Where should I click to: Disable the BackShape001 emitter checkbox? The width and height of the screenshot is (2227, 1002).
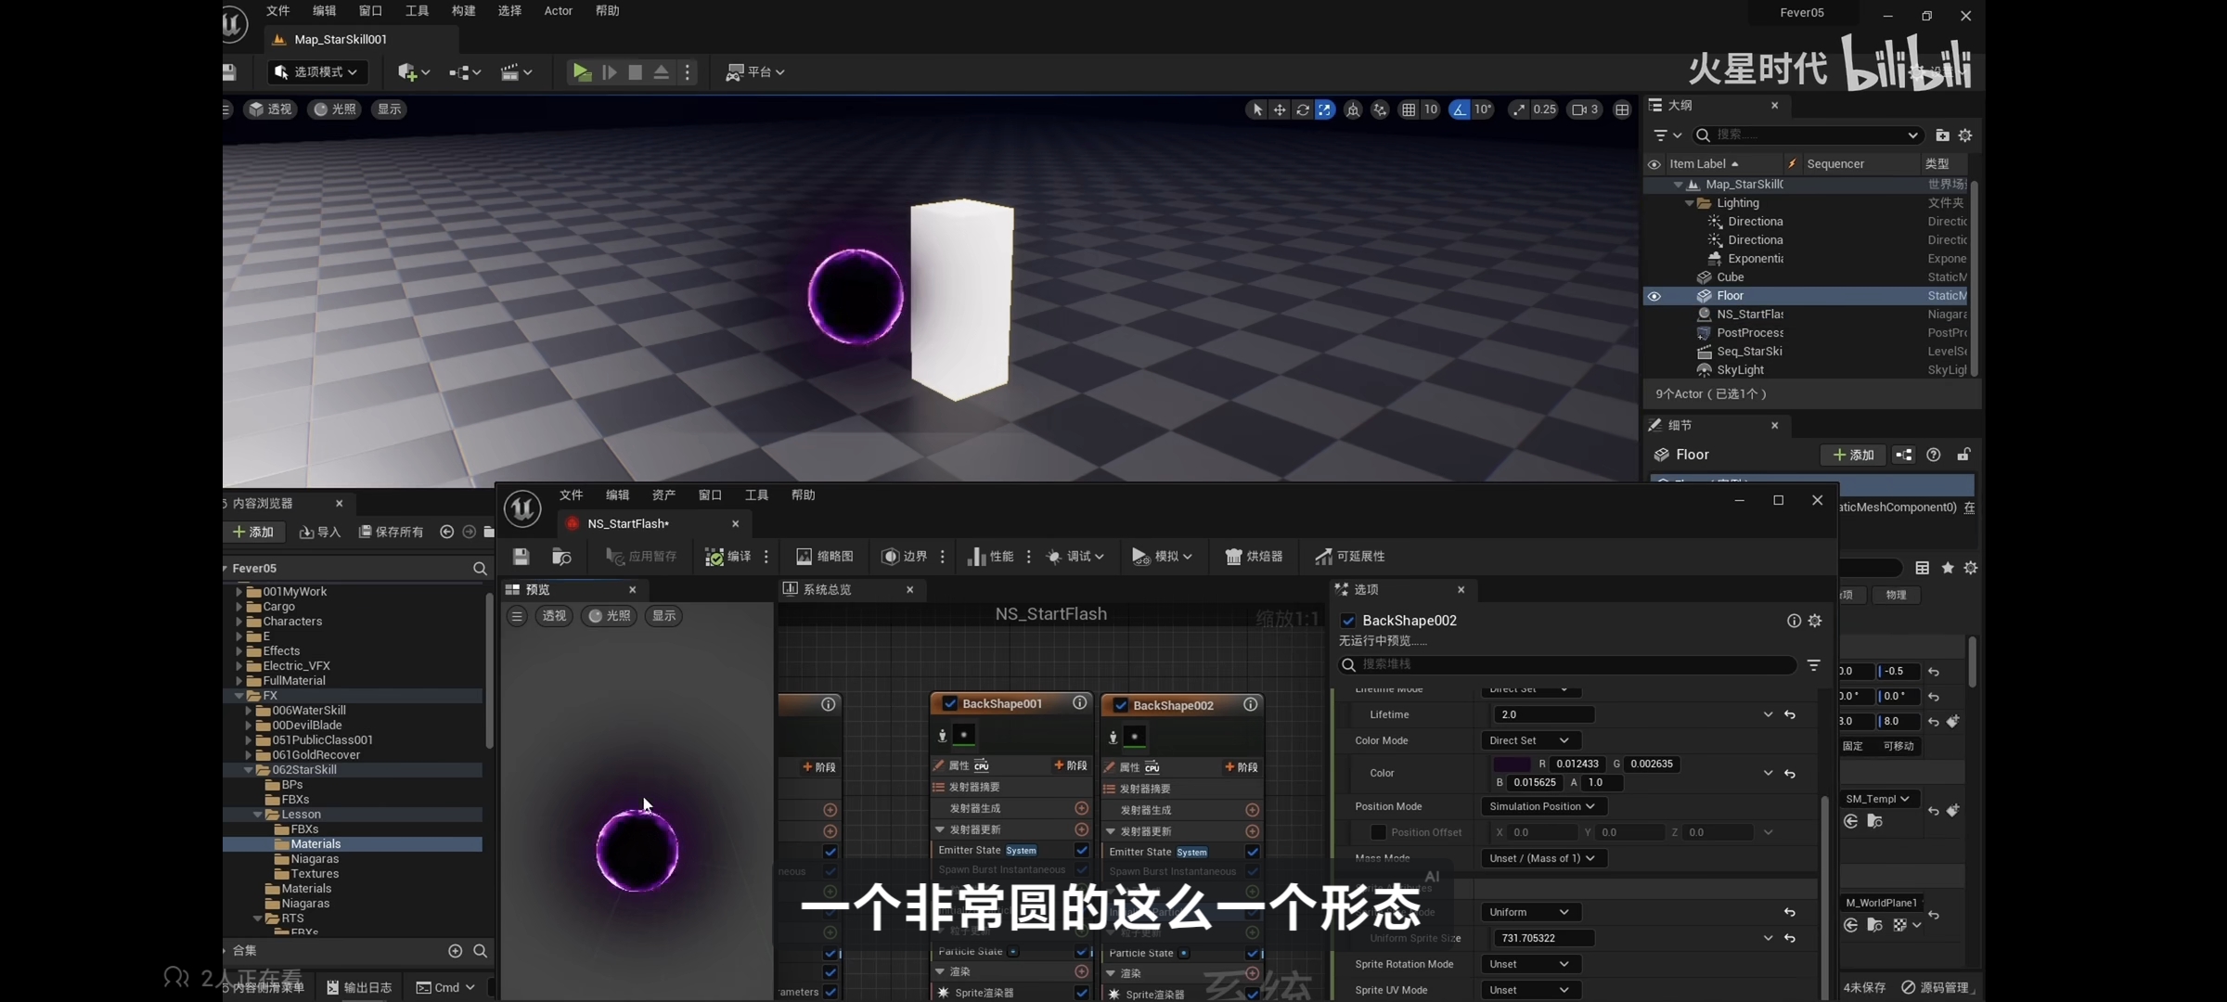[950, 703]
